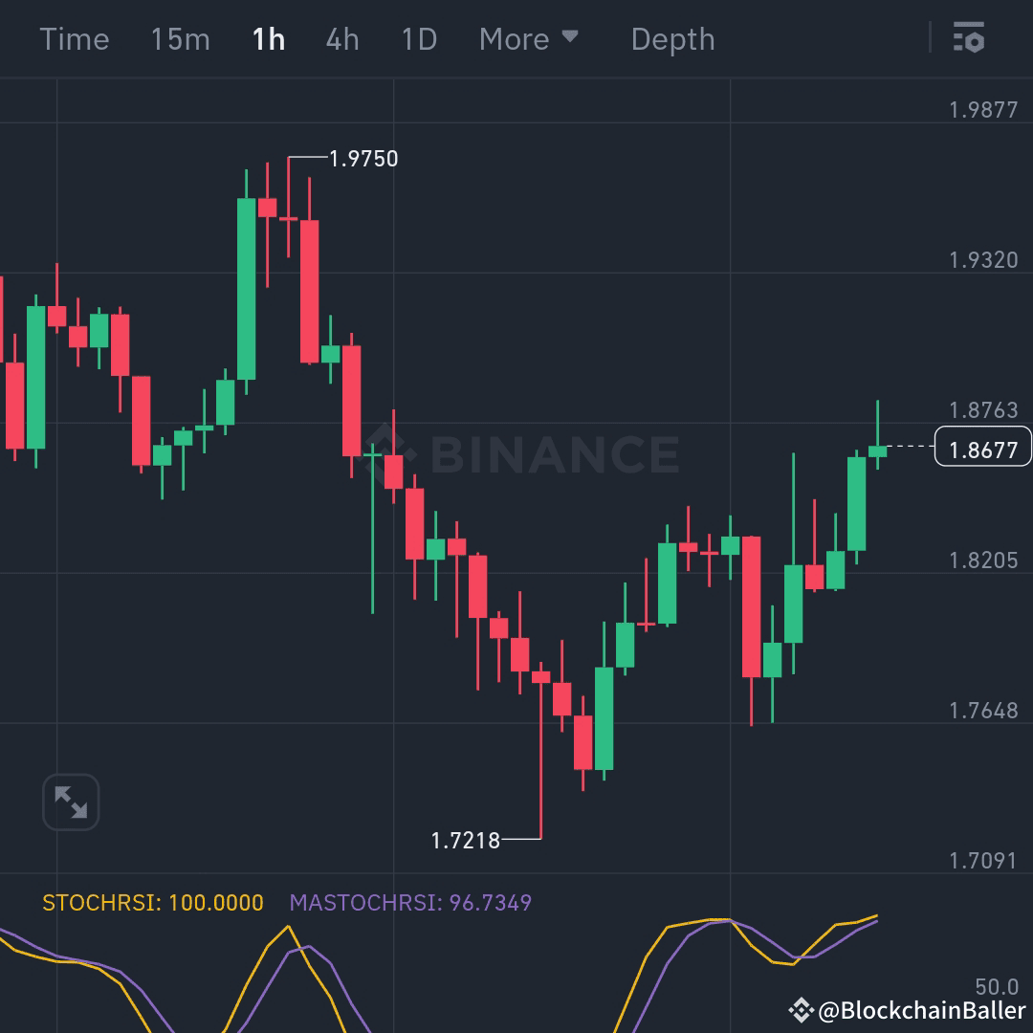Viewport: 1033px width, 1033px height.
Task: Toggle the 1h timeframe highlight
Action: (x=268, y=39)
